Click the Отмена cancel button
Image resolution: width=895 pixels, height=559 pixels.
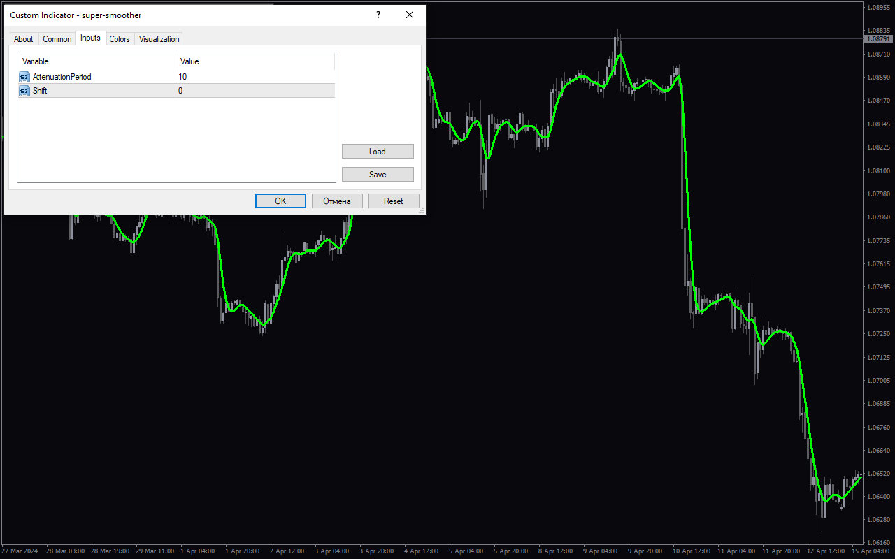coord(337,201)
